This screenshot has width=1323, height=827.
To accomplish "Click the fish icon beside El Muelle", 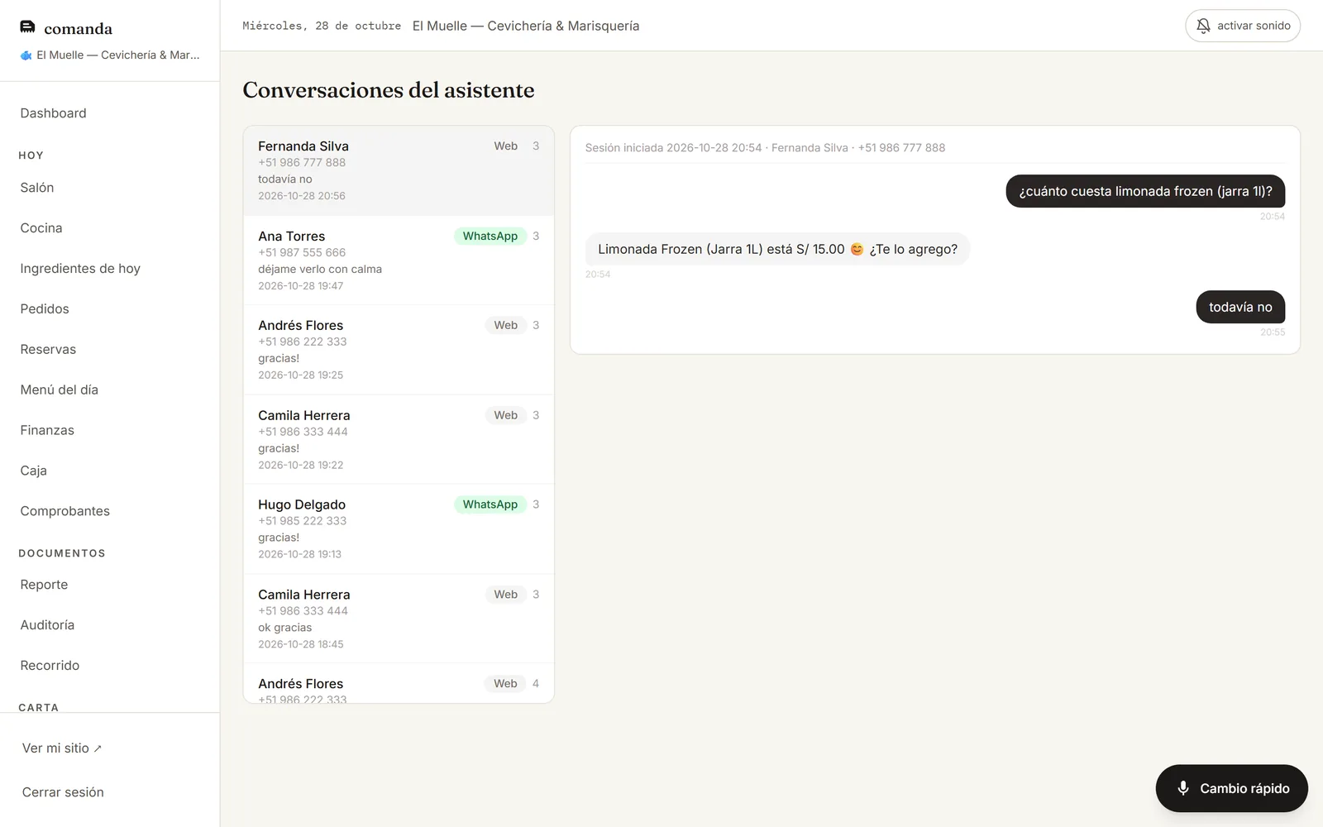I will (x=26, y=55).
